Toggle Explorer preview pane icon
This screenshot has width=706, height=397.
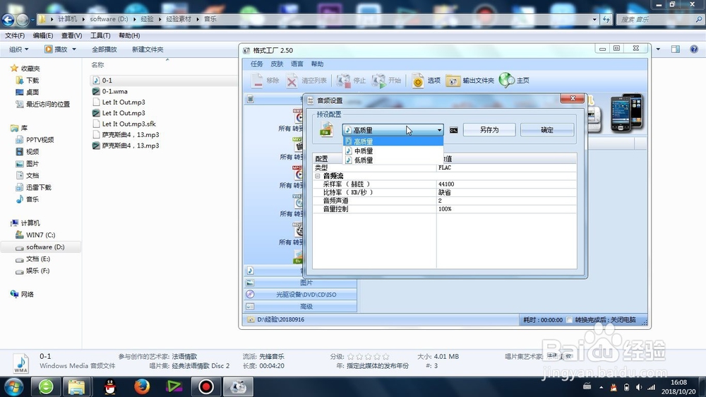point(676,49)
